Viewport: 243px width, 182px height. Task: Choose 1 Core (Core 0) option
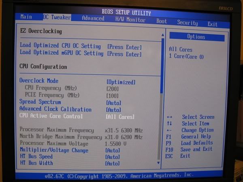point(186,56)
